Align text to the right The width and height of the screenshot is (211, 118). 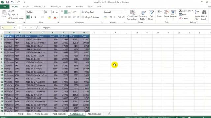69,17
